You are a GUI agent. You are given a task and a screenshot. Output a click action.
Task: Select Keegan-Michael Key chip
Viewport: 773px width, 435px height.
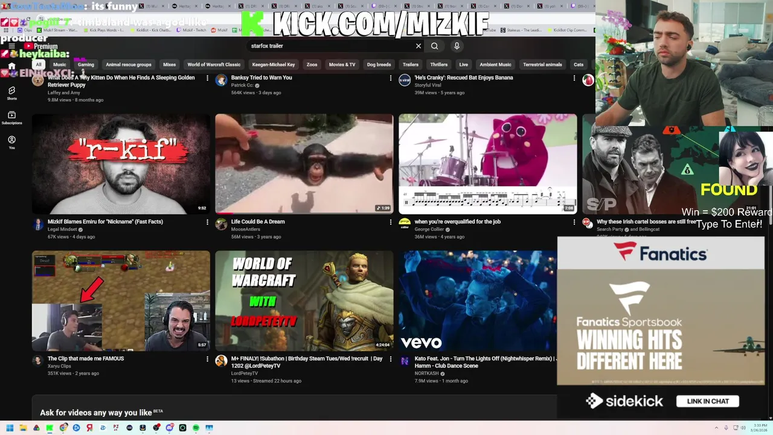[274, 65]
